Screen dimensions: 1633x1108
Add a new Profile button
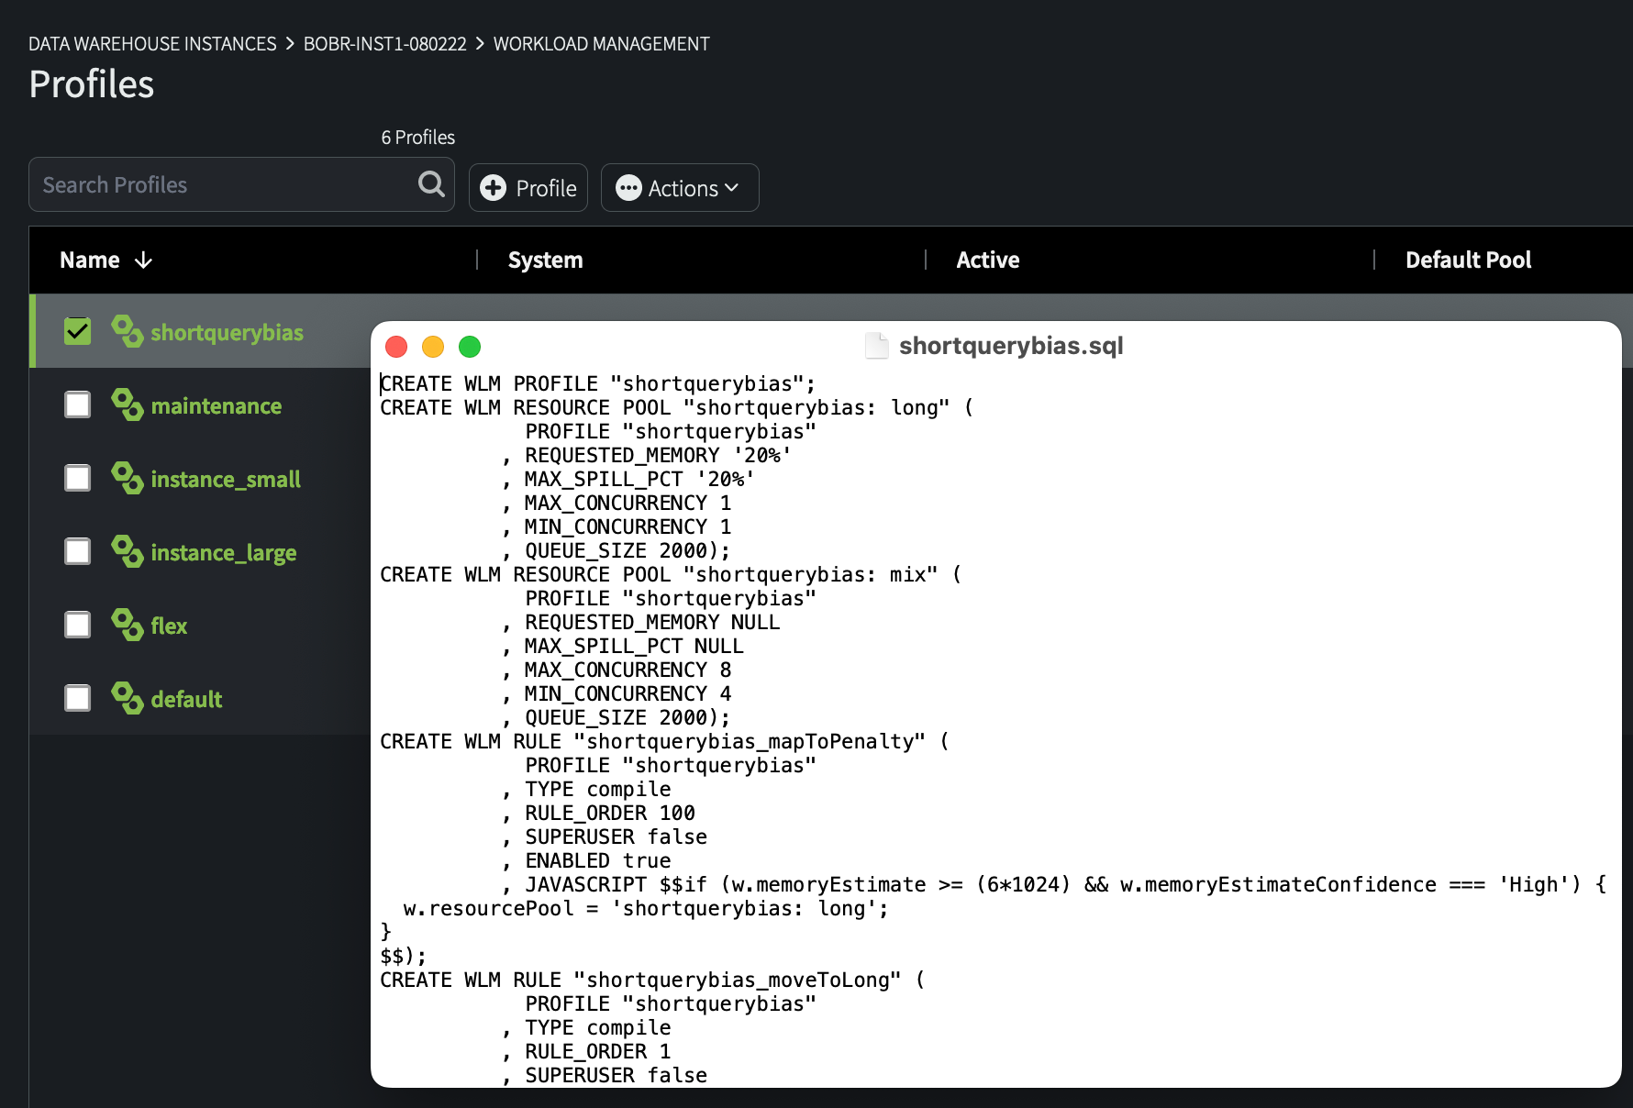coord(528,188)
